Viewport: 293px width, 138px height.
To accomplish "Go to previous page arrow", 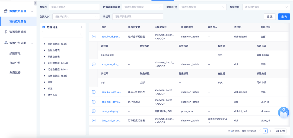I will click(260, 131).
